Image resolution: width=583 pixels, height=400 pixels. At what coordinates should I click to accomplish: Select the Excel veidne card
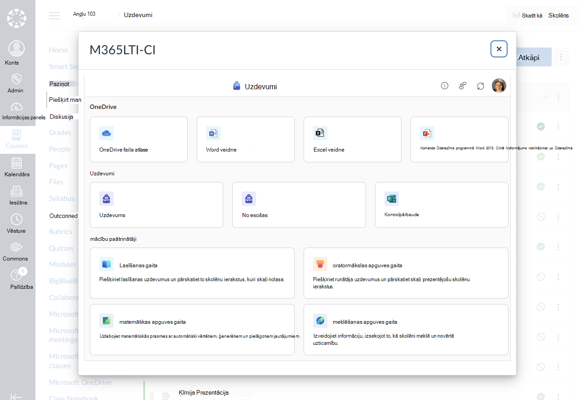tap(353, 139)
